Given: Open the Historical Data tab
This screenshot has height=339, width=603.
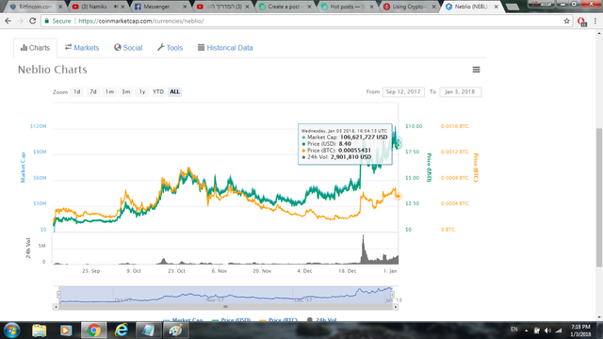Looking at the screenshot, I should [x=225, y=48].
